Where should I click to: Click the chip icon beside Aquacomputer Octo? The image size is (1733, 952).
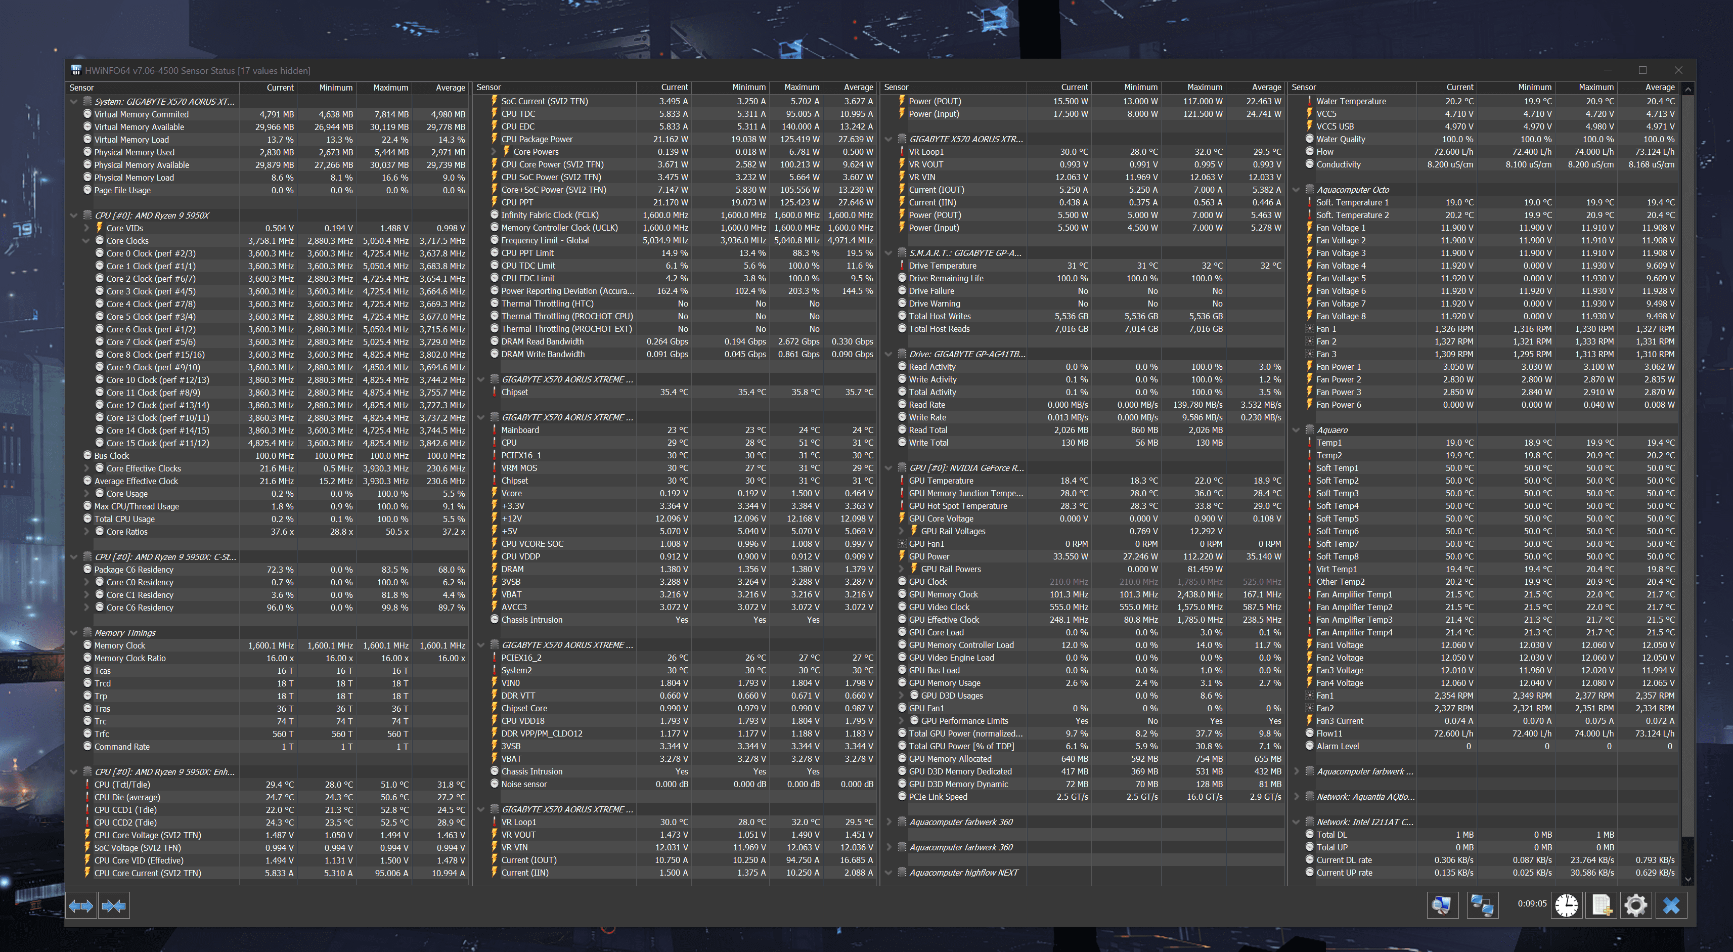[x=1310, y=190]
